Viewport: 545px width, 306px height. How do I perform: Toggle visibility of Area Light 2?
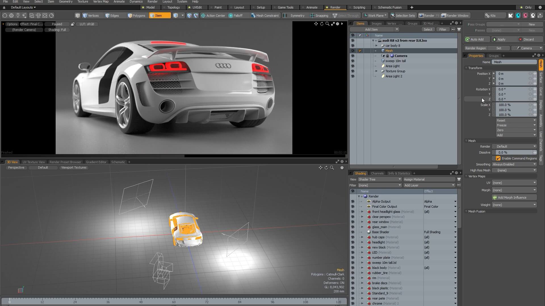click(353, 76)
